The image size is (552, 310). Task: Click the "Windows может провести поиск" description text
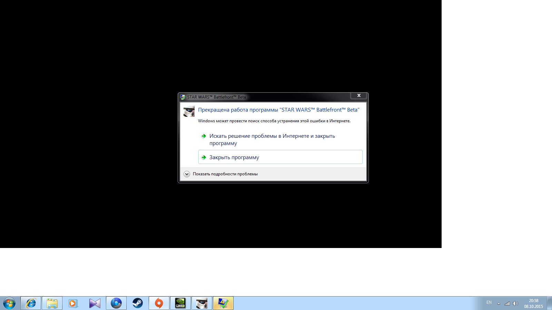pyautogui.click(x=274, y=121)
